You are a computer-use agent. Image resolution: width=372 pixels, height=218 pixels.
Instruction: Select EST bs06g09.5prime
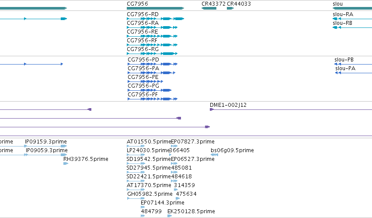[232, 150]
